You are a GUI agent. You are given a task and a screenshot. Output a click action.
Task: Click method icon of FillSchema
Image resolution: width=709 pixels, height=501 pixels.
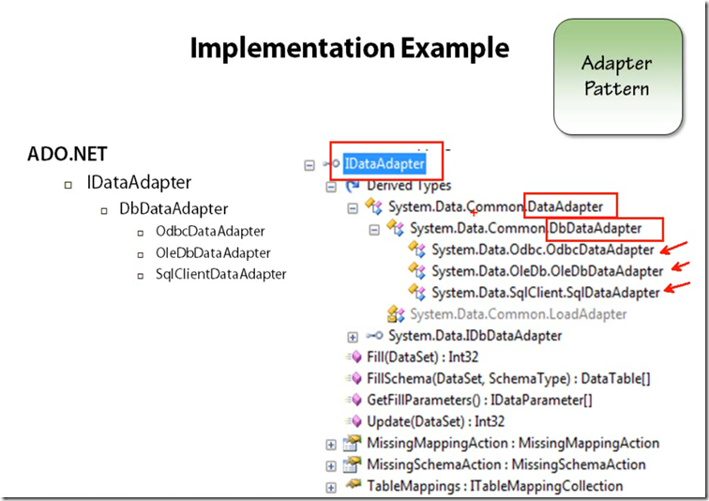click(x=354, y=378)
